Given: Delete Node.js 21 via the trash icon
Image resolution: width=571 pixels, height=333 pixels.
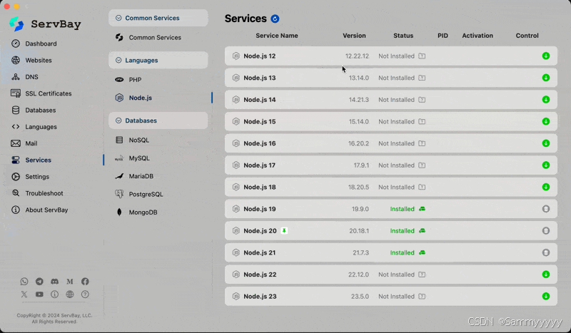Looking at the screenshot, I should pyautogui.click(x=545, y=252).
